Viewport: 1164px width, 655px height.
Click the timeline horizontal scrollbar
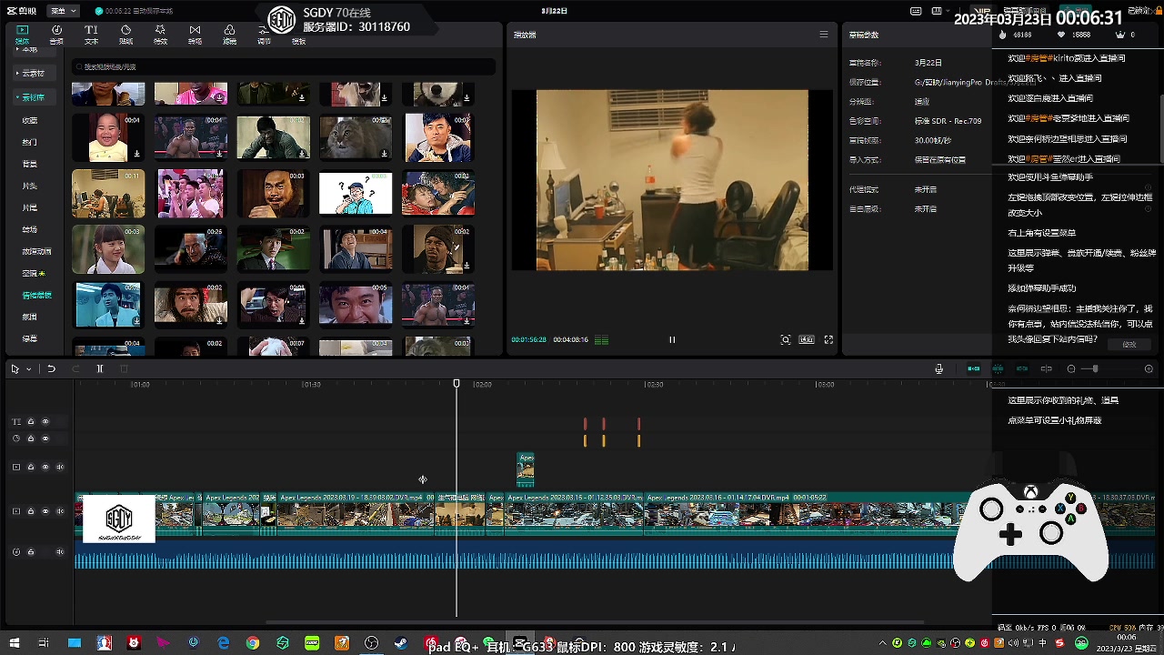tap(595, 622)
